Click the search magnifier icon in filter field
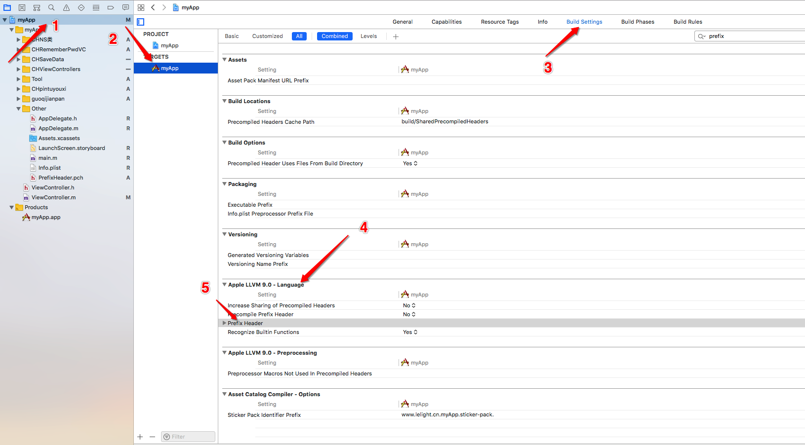The width and height of the screenshot is (805, 445). [x=702, y=36]
